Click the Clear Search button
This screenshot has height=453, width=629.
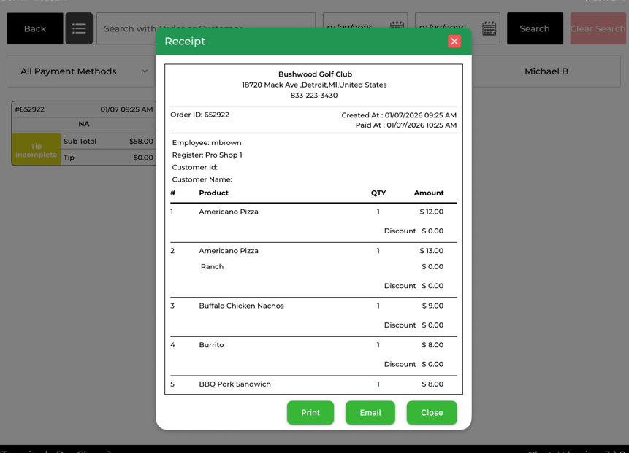[x=598, y=28]
